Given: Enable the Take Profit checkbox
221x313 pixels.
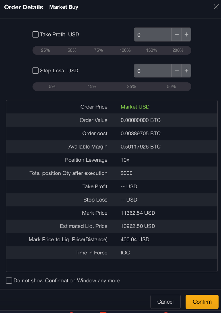Looking at the screenshot, I should tap(36, 35).
